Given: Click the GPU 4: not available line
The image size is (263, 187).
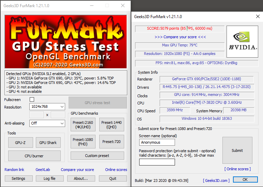Looking at the screenshot, I should coord(24,92).
